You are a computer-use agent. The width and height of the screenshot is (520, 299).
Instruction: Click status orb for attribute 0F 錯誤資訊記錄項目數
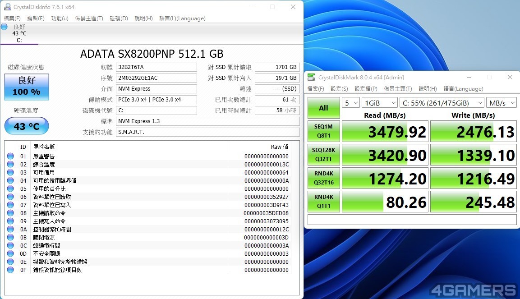10,270
